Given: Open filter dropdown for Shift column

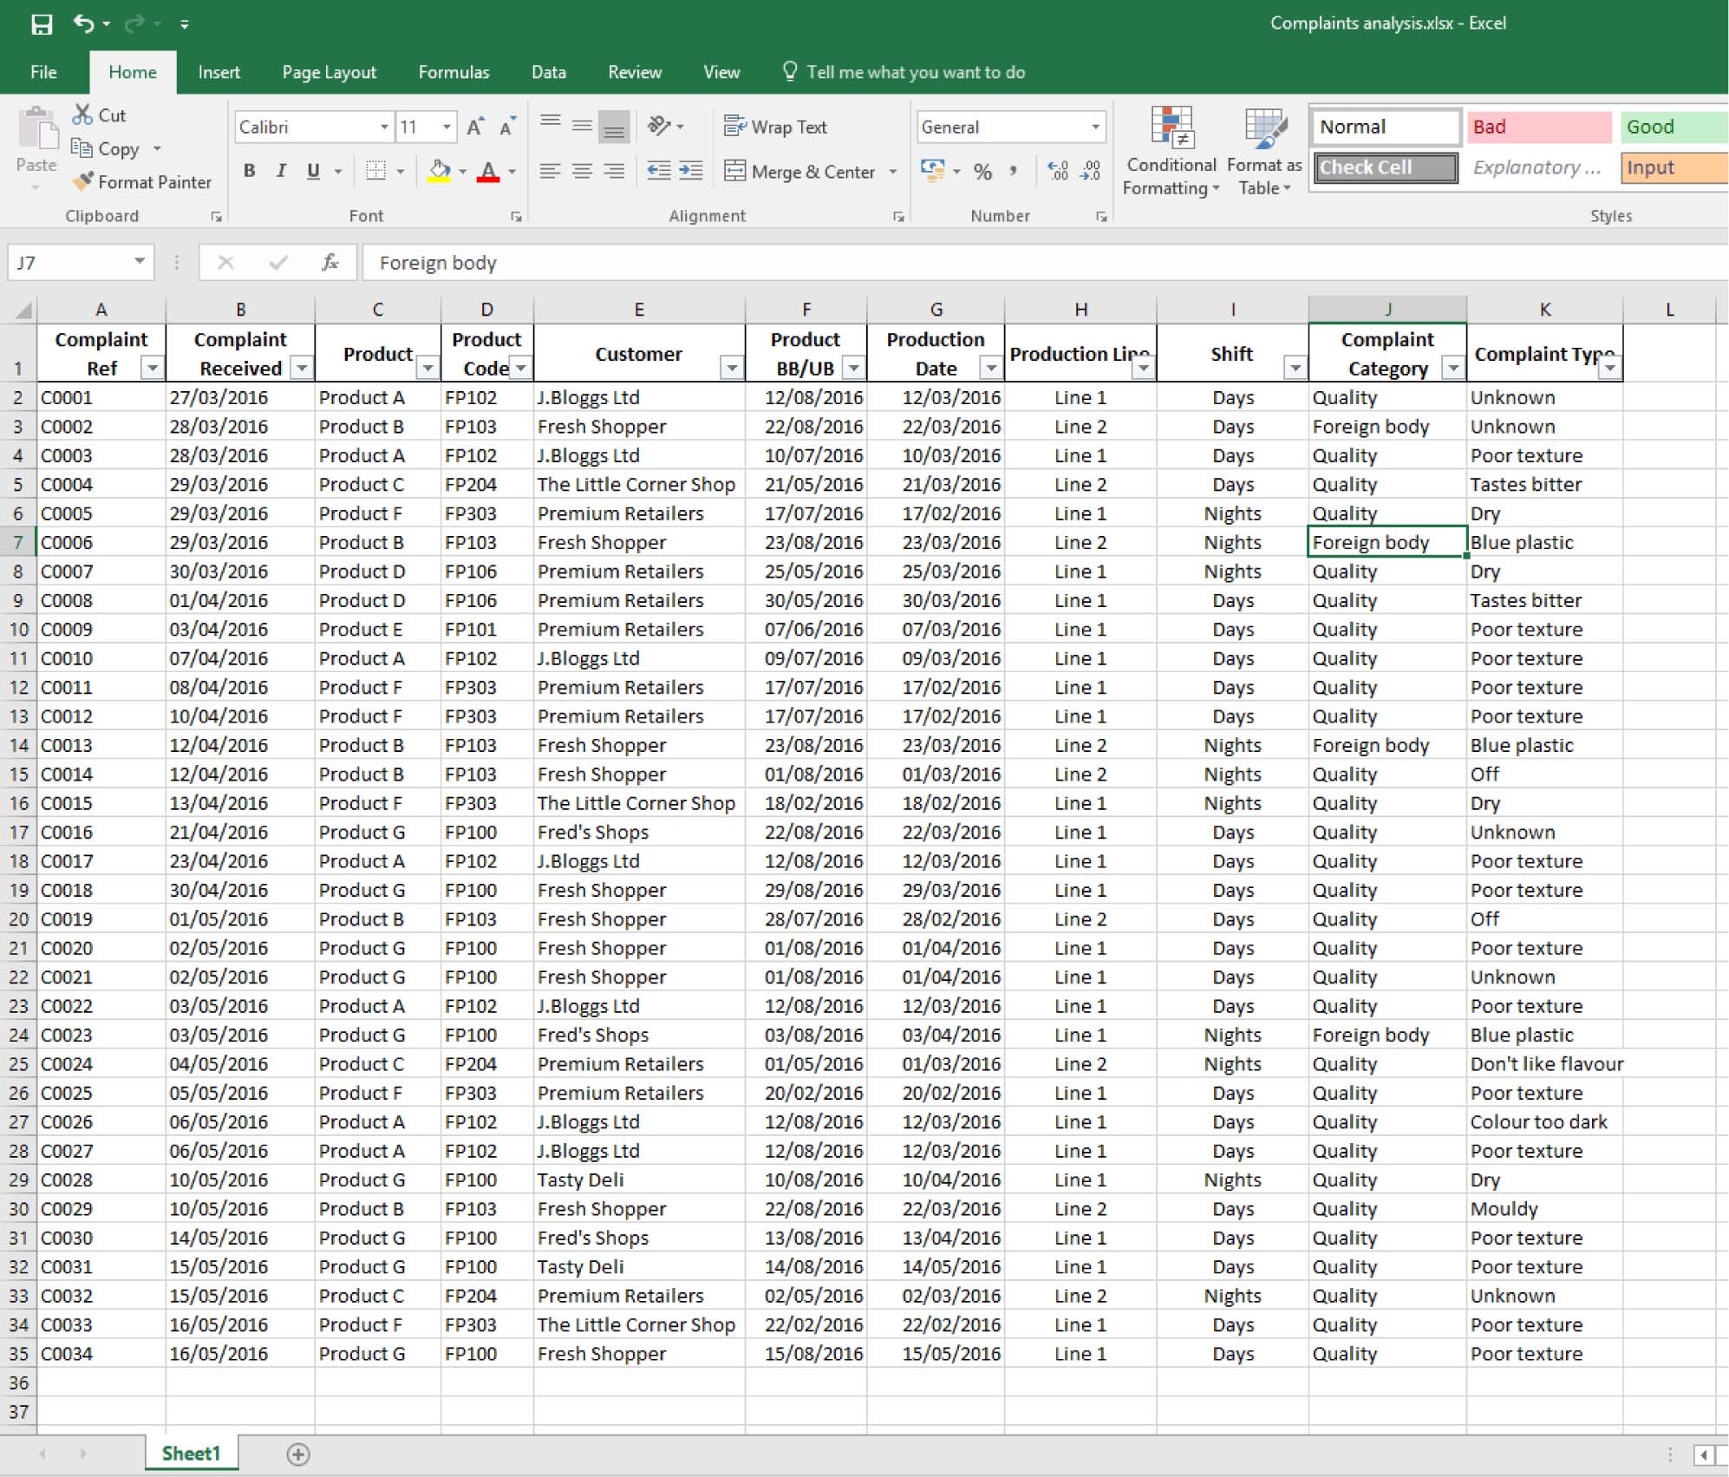Looking at the screenshot, I should click(x=1295, y=368).
